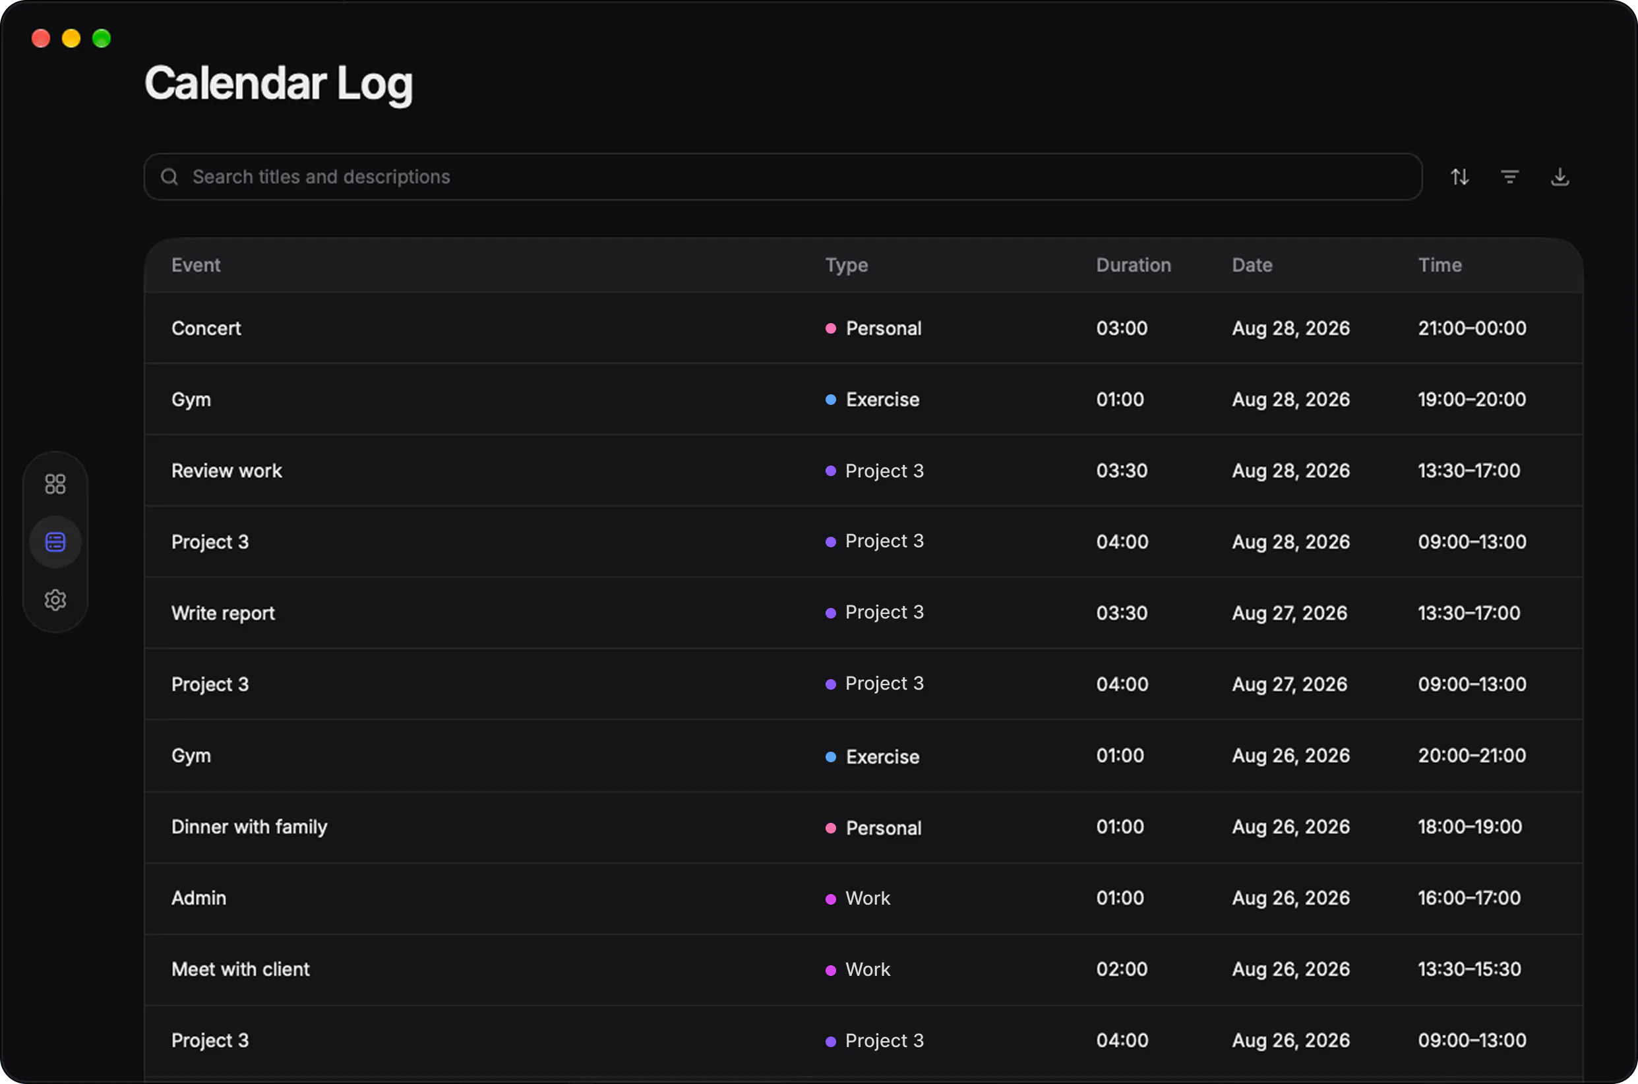Click the Aug 26, 2026 date in Admin row
Image resolution: width=1638 pixels, height=1084 pixels.
tap(1291, 898)
